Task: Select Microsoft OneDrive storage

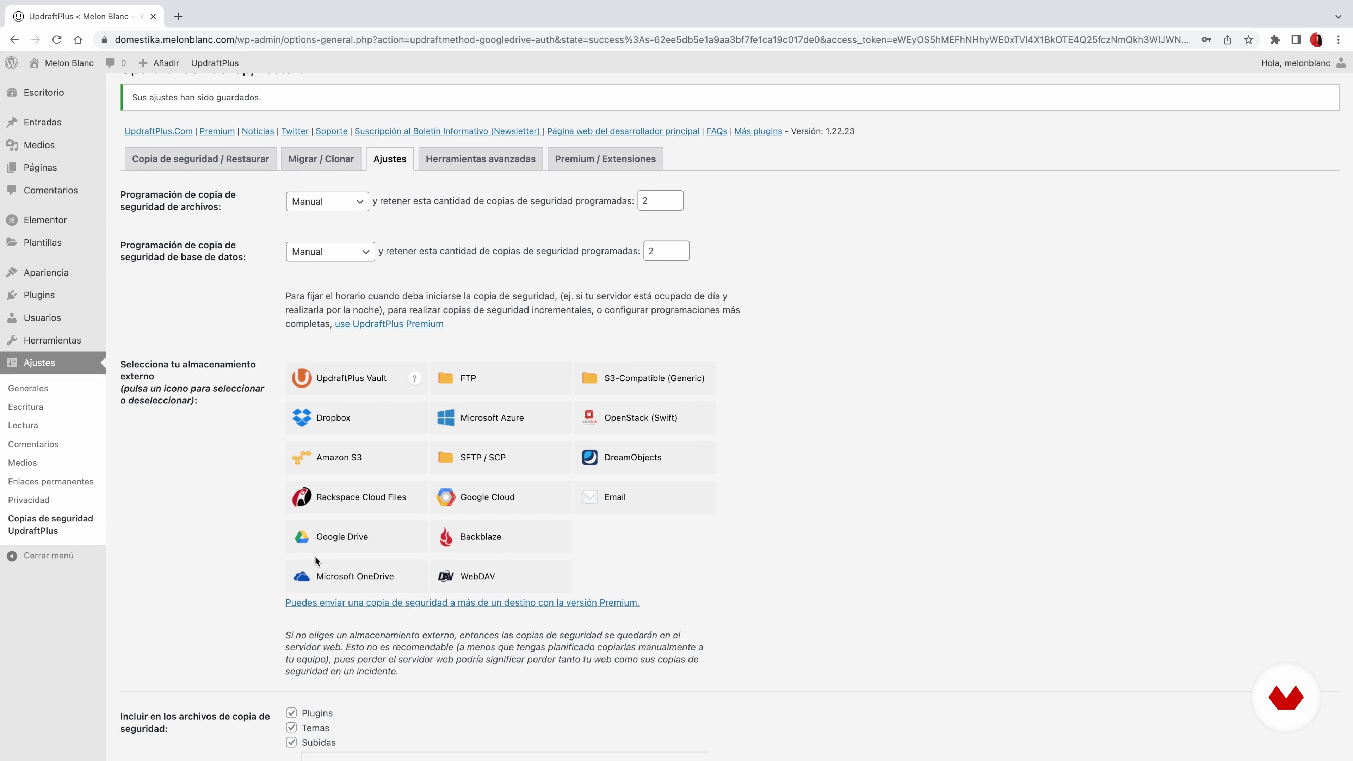Action: pos(356,577)
